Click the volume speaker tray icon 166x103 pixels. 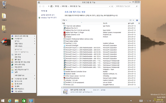(x=150, y=101)
